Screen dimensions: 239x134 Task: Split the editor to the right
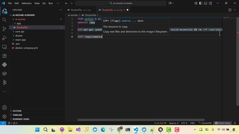pos(230,10)
